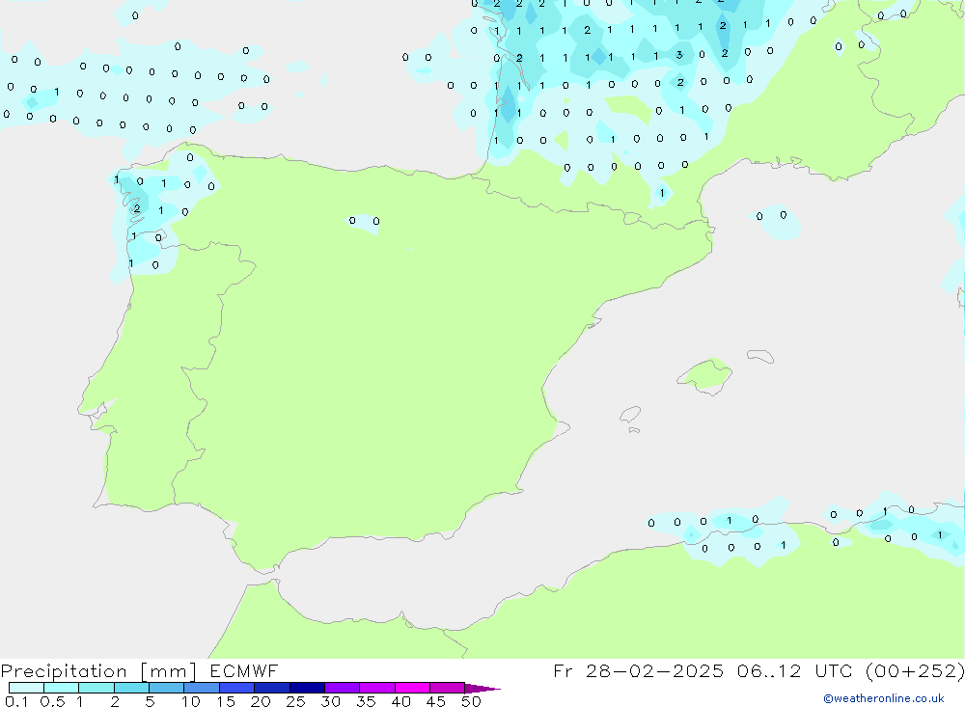Click the date text 'Fr 28-02-2025 06..12 UTC (00+252)'
This screenshot has width=965, height=707.
pyautogui.click(x=758, y=670)
